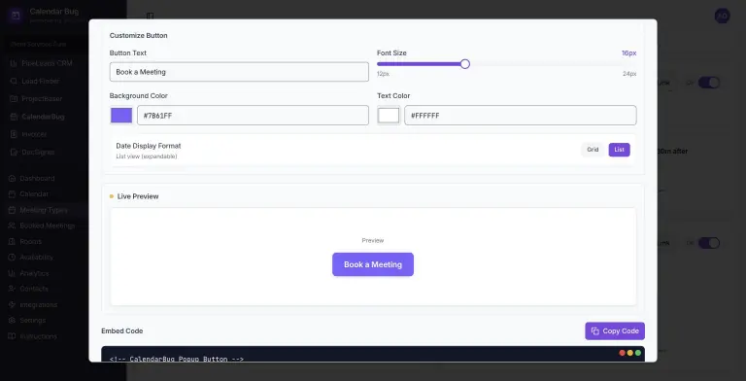746x381 pixels.
Task: Click the CalendarBug Popup Button code comment
Action: pos(177,359)
